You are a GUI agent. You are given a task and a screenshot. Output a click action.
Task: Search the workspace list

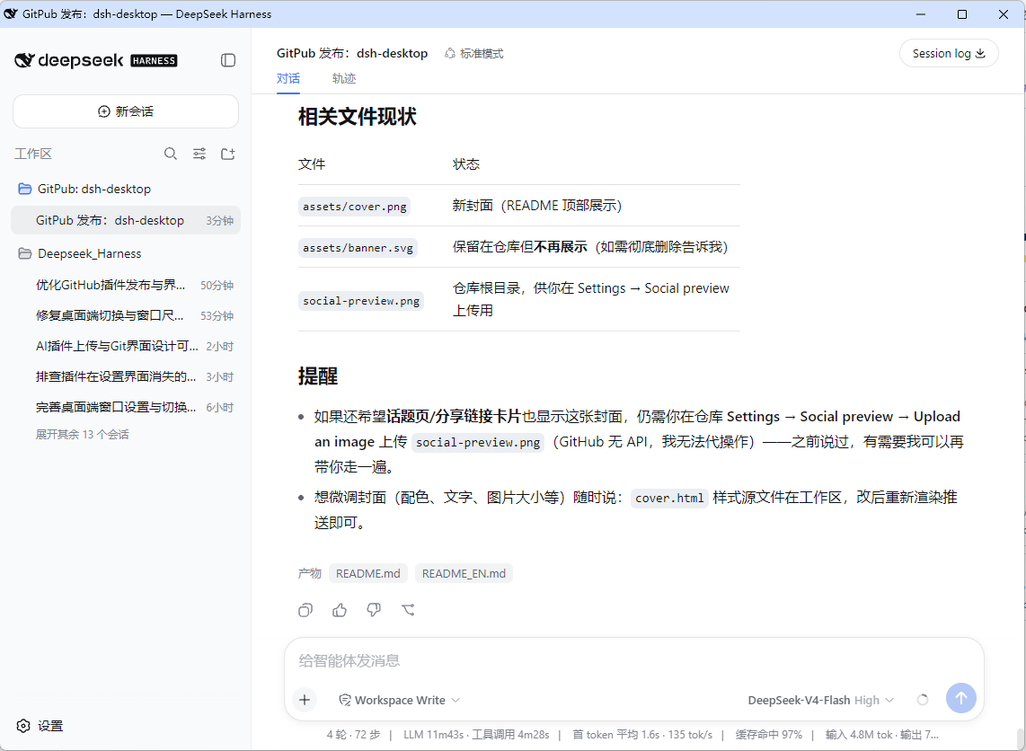[170, 154]
